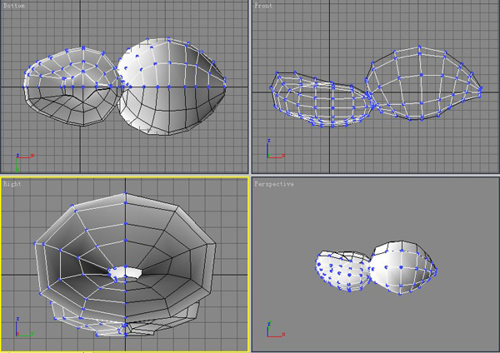The height and width of the screenshot is (353, 500).
Task: Select the right shaded mesh in Bottom viewport
Action: pos(172,86)
